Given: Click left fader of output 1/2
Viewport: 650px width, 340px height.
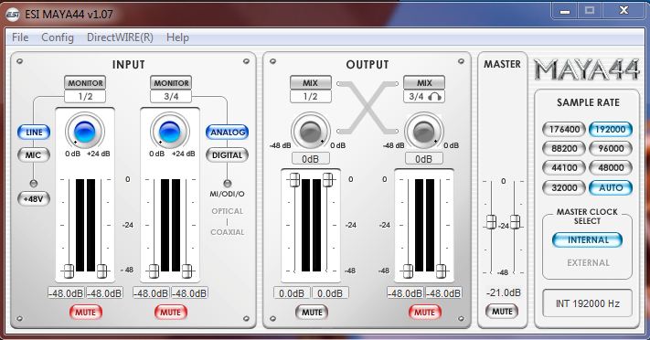Looking at the screenshot, I should point(294,180).
